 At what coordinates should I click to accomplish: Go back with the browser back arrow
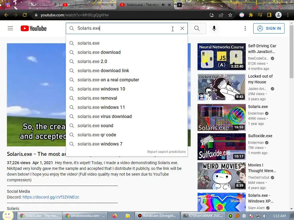(x=6, y=15)
